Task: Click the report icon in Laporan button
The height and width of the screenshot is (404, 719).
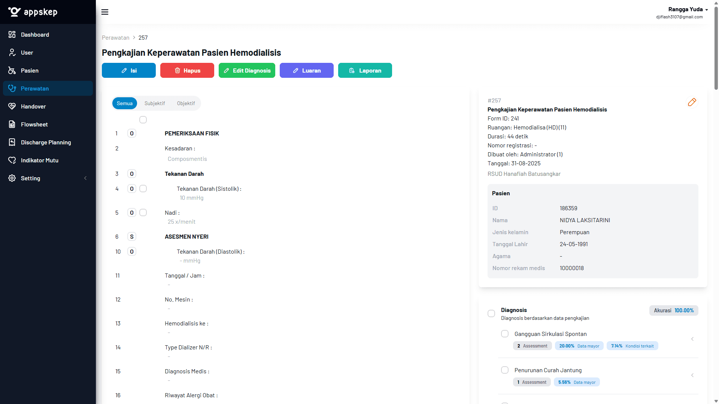Action: pyautogui.click(x=352, y=70)
